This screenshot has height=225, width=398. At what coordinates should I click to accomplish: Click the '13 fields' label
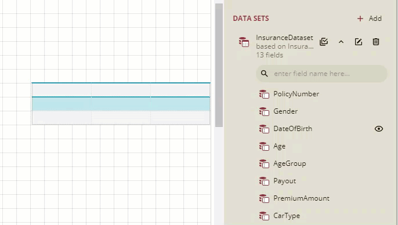pyautogui.click(x=269, y=55)
